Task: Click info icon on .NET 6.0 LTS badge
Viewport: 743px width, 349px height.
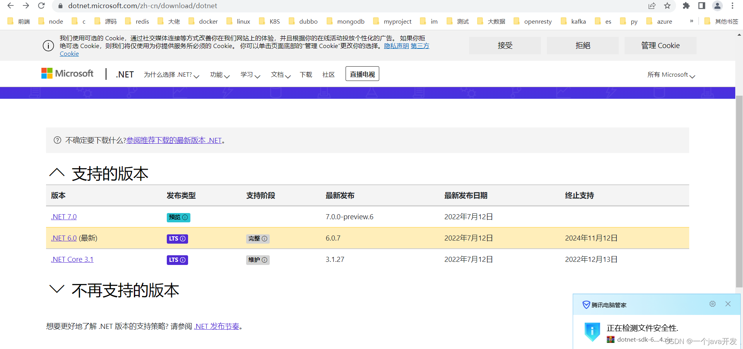Action: pyautogui.click(x=183, y=239)
